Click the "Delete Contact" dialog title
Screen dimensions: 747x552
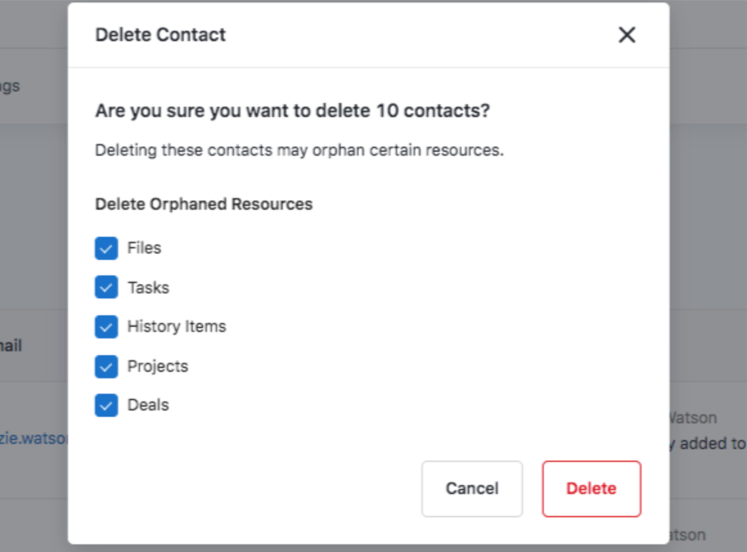[161, 35]
